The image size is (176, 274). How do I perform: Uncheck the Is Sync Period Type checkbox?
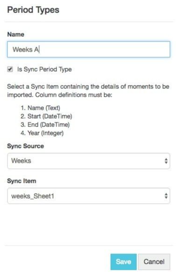tap(10, 69)
